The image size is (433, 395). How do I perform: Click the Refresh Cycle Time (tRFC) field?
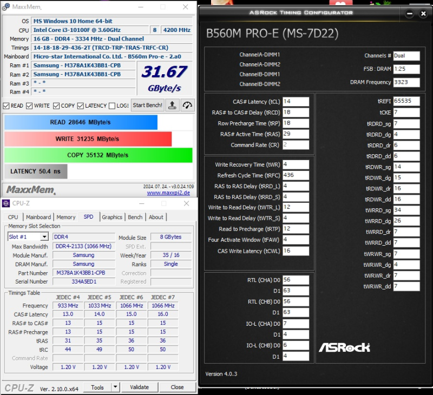coord(296,175)
